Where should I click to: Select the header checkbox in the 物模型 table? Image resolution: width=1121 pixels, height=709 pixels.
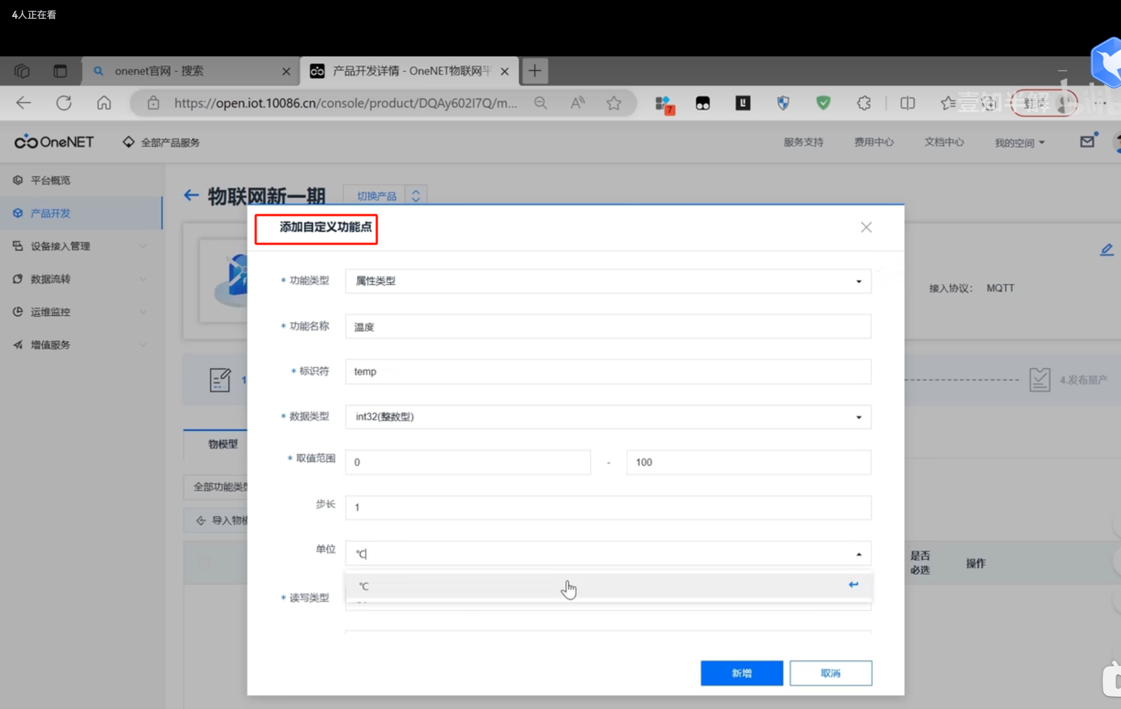(x=203, y=562)
